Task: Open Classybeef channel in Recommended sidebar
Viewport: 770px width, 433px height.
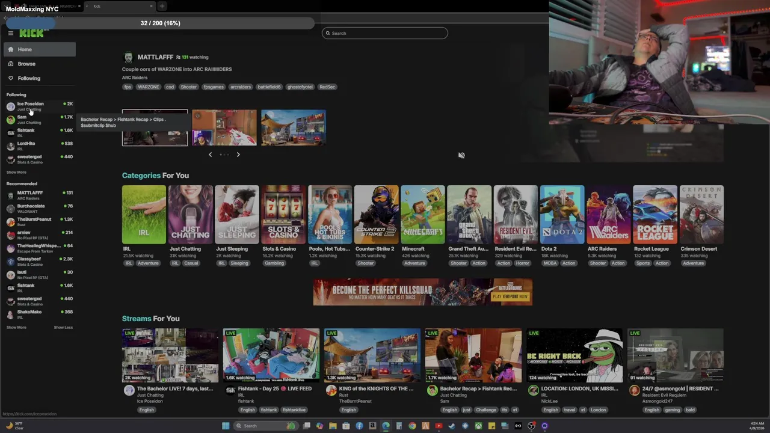Action: pyautogui.click(x=40, y=262)
